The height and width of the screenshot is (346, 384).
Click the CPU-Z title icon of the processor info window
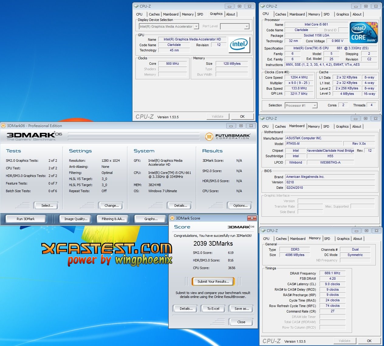click(262, 6)
